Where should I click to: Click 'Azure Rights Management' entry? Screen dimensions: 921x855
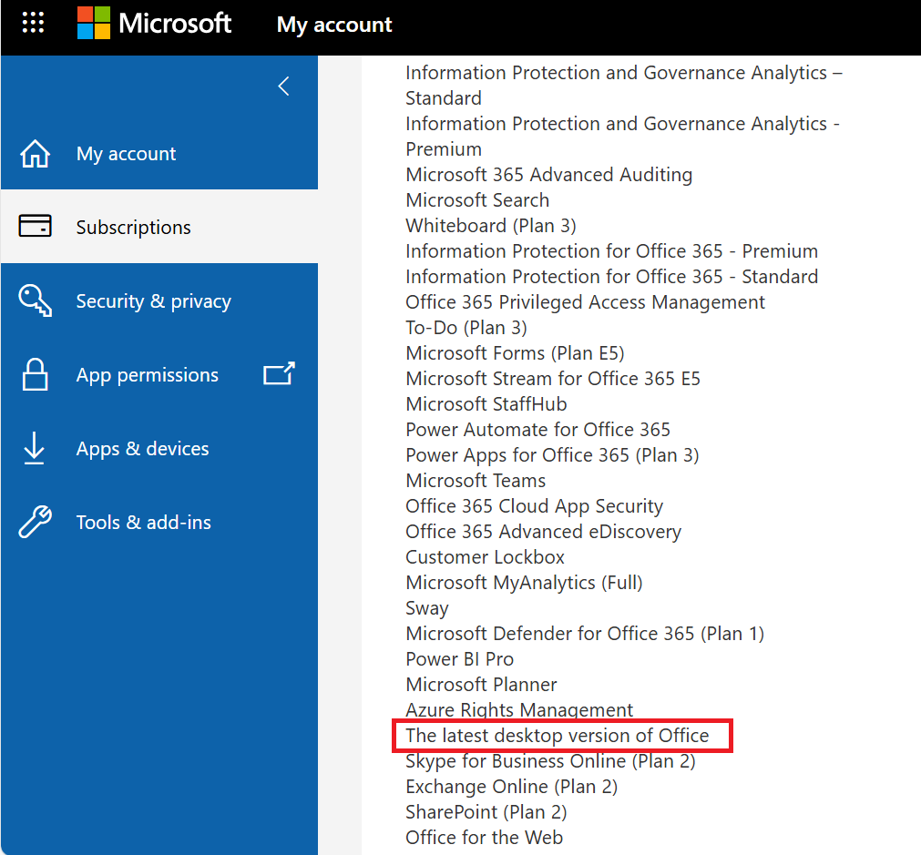pos(519,710)
